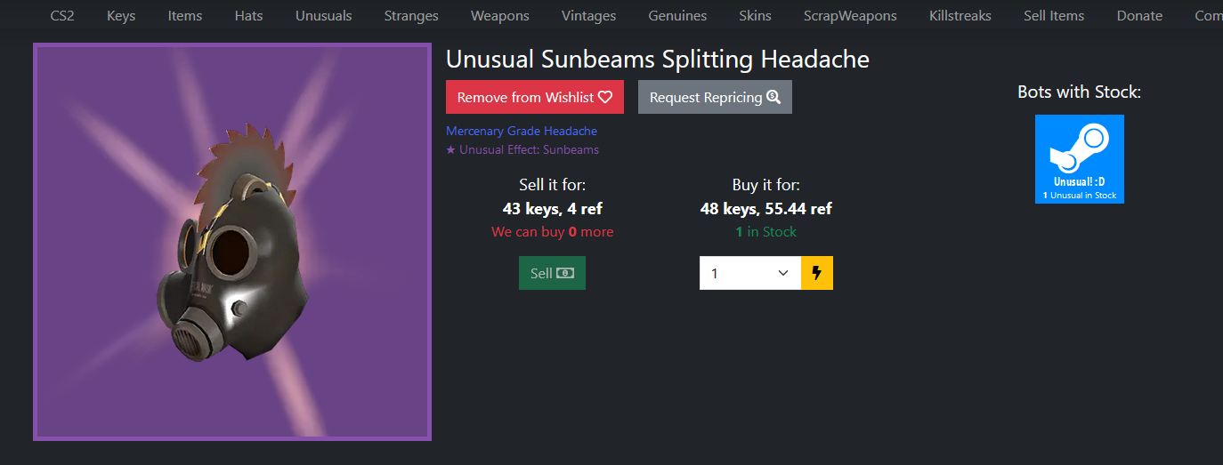The image size is (1223, 465).
Task: Open the CS2 menu item
Action: tap(62, 15)
